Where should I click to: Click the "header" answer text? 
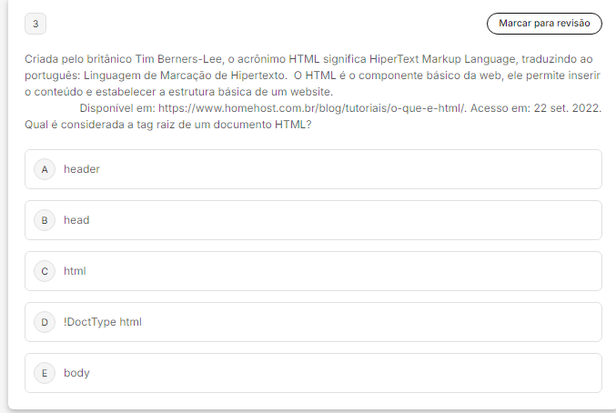tap(82, 169)
